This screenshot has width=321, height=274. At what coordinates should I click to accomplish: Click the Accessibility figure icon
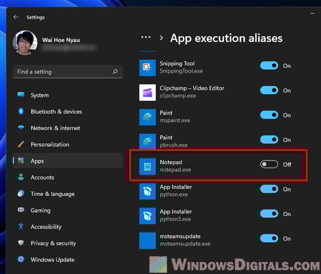tap(21, 226)
